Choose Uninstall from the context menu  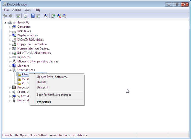[x=43, y=87]
